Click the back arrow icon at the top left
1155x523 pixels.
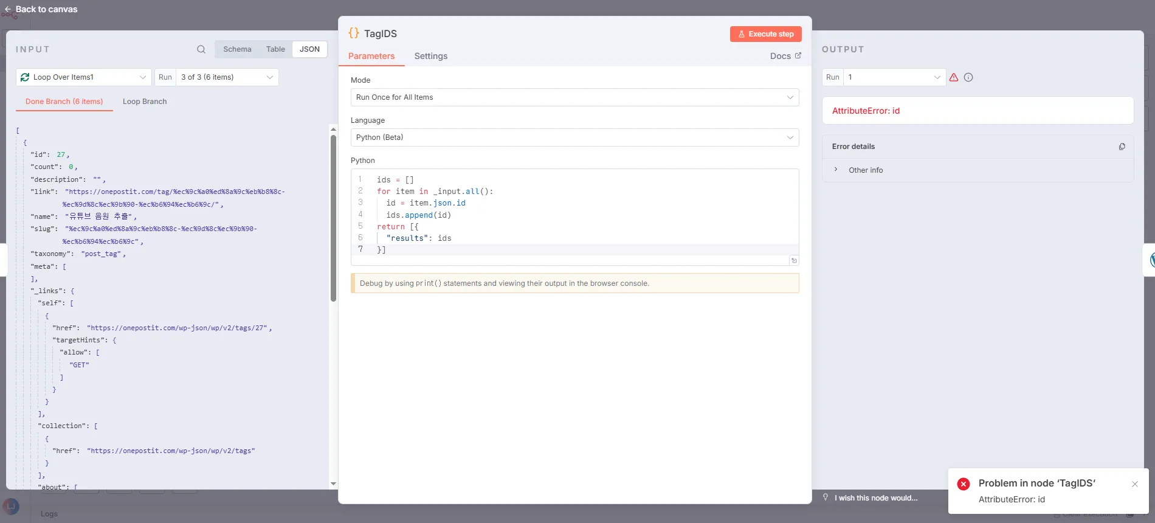click(x=8, y=9)
